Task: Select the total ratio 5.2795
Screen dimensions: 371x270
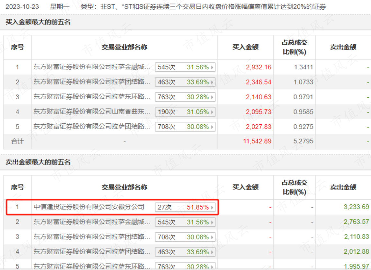Action: click(303, 141)
